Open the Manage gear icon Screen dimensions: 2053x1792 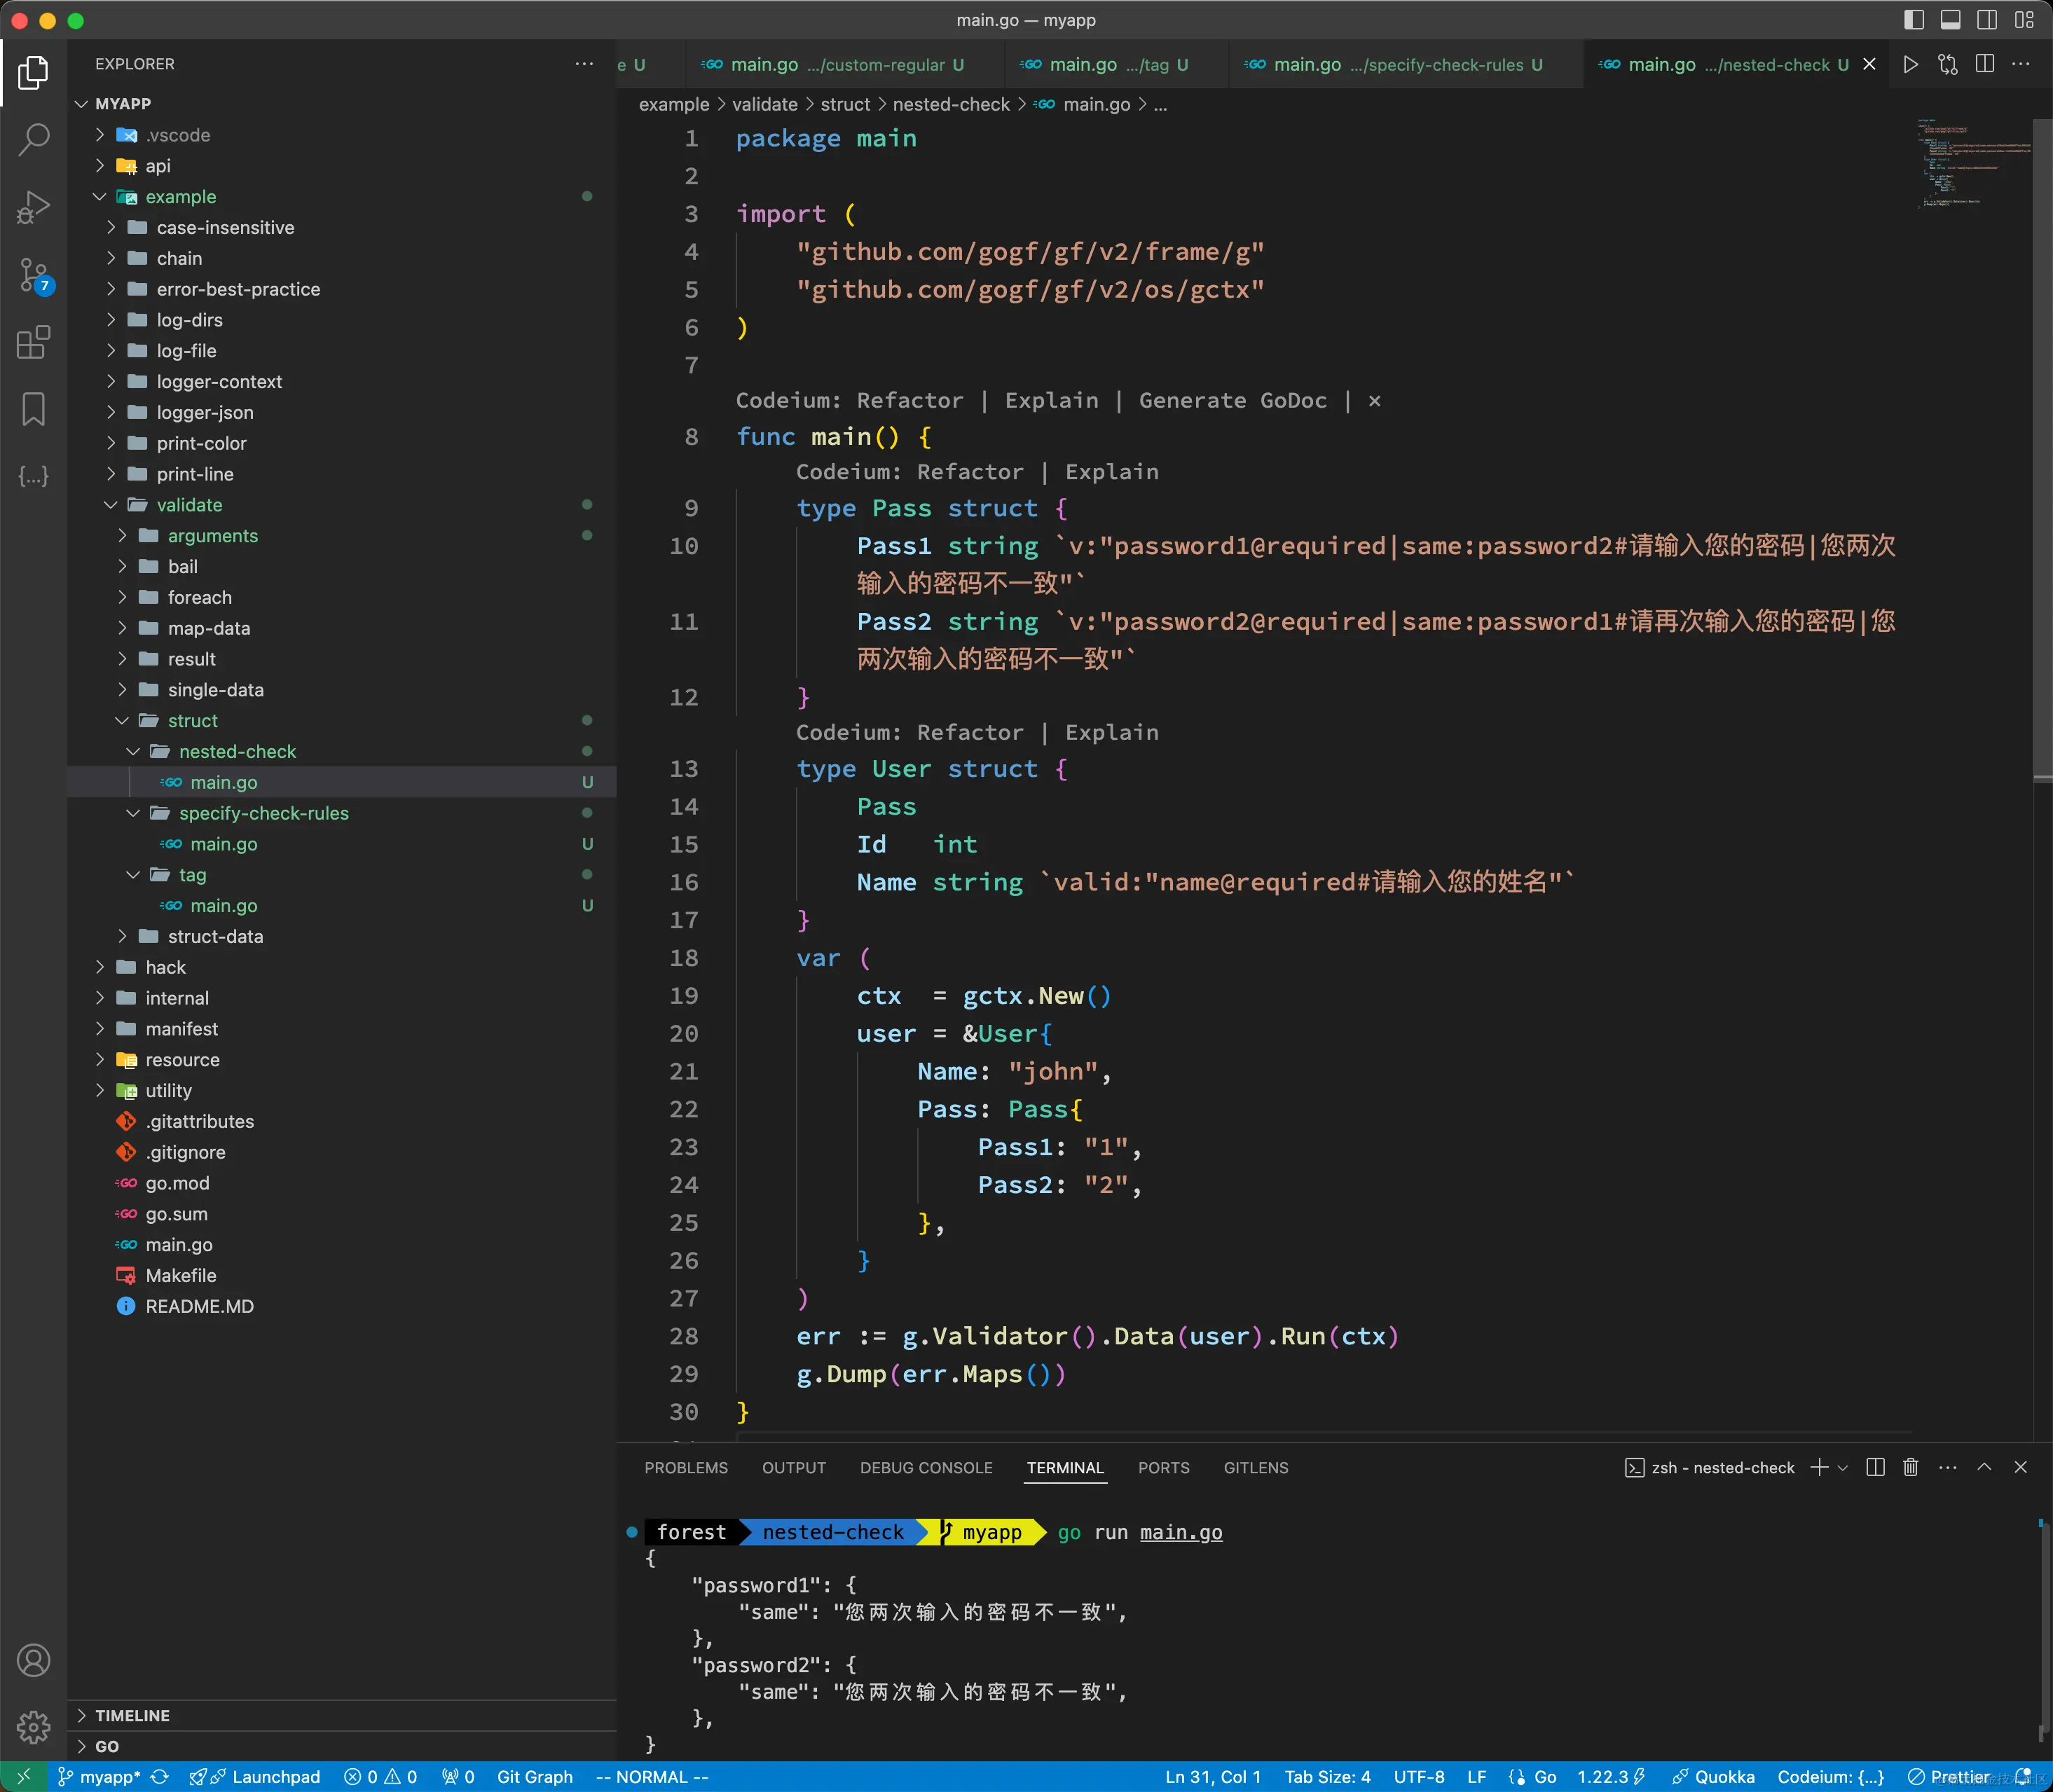(33, 1727)
